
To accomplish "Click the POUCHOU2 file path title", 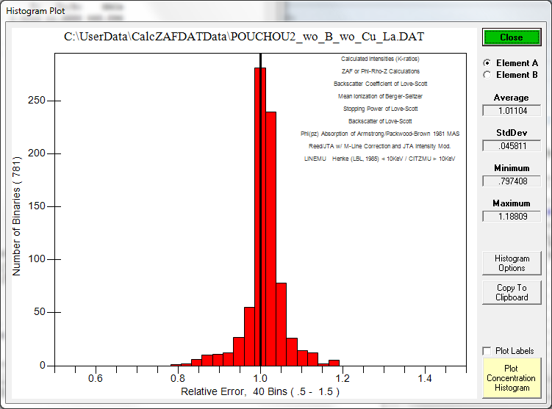I will [x=244, y=36].
